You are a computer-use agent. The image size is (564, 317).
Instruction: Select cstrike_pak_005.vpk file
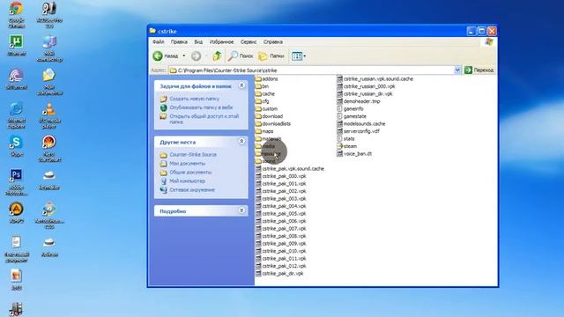coord(281,213)
